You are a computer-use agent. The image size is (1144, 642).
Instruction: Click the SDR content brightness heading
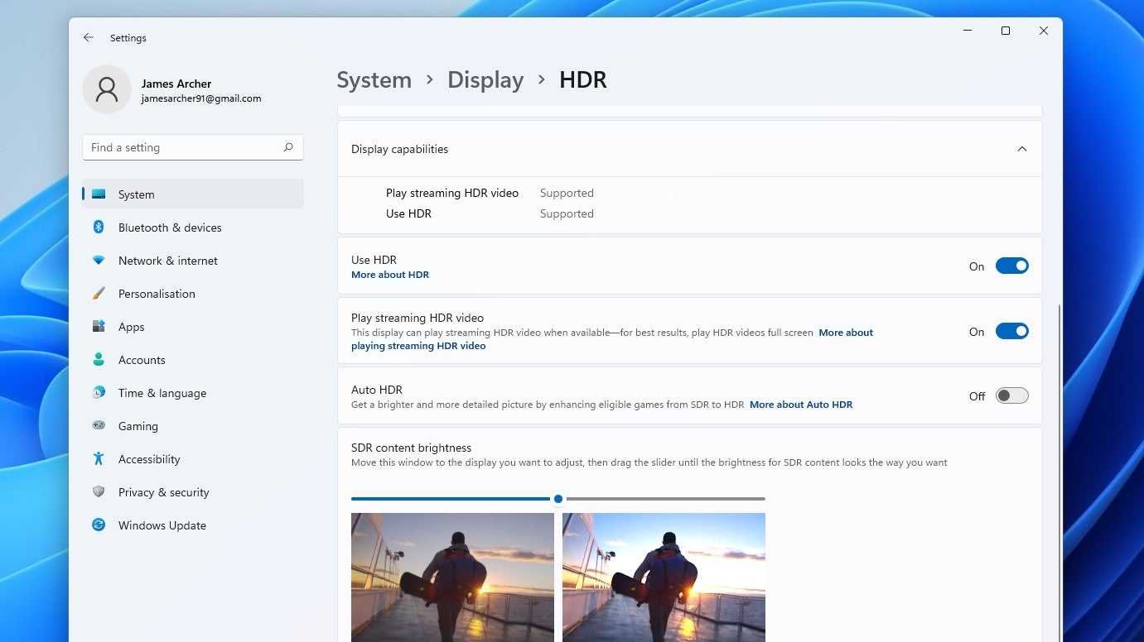(411, 448)
